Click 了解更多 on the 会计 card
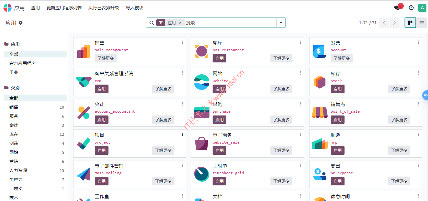The width and height of the screenshot is (428, 201). click(x=163, y=120)
